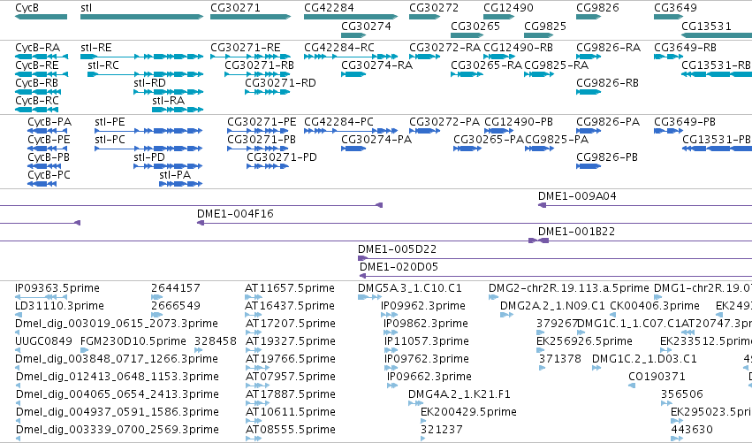Select CDS feature CycB-PC
The height and width of the screenshot is (443, 752).
tap(42, 184)
